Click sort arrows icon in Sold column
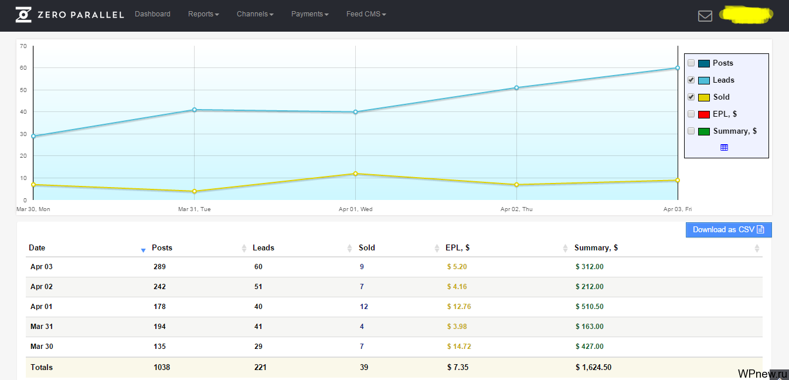 437,248
